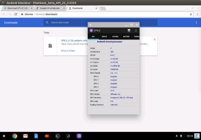Screen dimensions: 201x140
Task: Click the CPU-Z shelf icon
Action: 79,136
